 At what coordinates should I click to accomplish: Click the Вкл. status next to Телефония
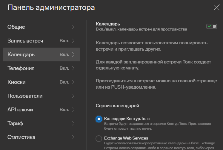[64, 68]
